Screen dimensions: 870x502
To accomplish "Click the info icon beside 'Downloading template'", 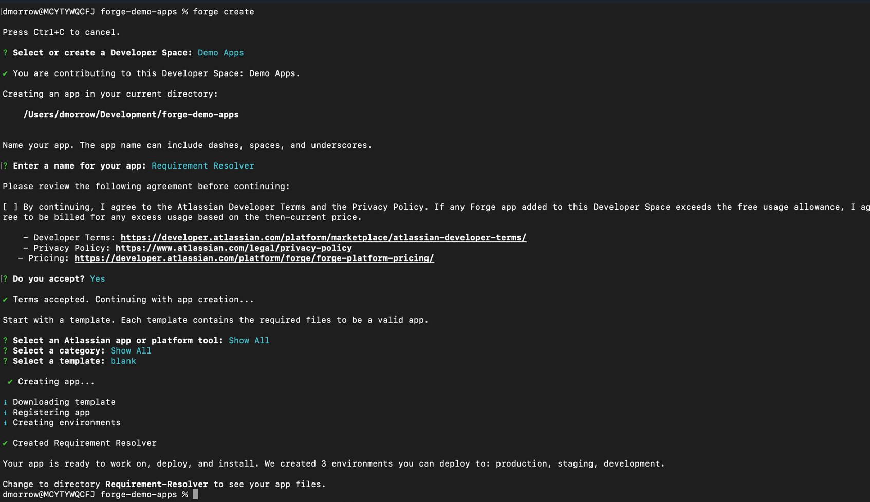I will [x=5, y=402].
